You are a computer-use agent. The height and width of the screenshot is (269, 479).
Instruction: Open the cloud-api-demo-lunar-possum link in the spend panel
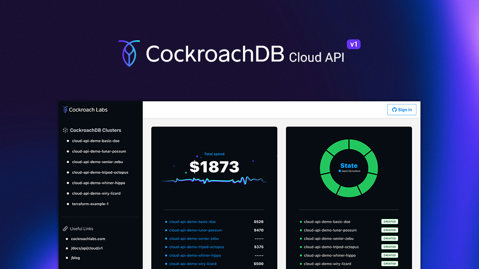click(x=195, y=230)
